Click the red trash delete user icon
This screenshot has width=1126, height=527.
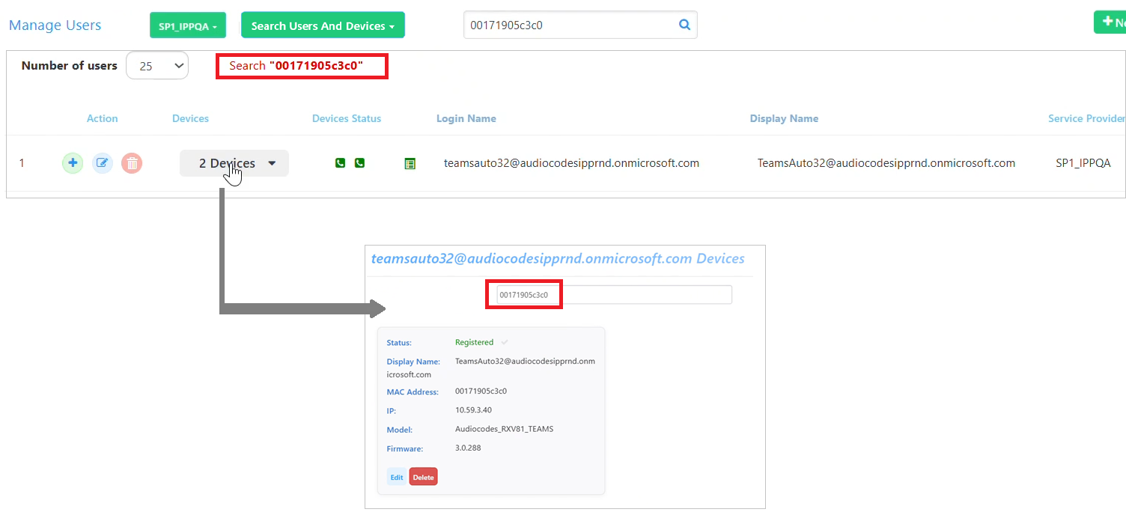coord(132,163)
